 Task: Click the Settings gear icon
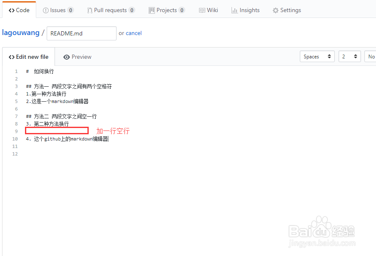(276, 10)
